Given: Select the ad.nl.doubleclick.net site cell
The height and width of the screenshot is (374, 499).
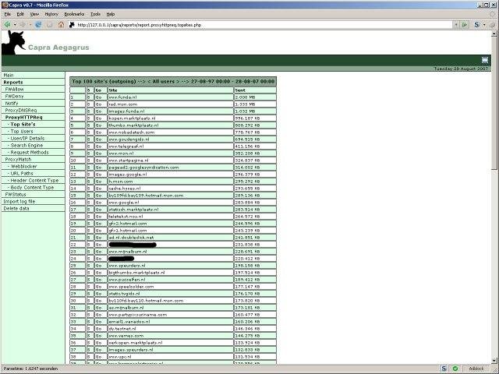Looking at the screenshot, I should (x=171, y=237).
